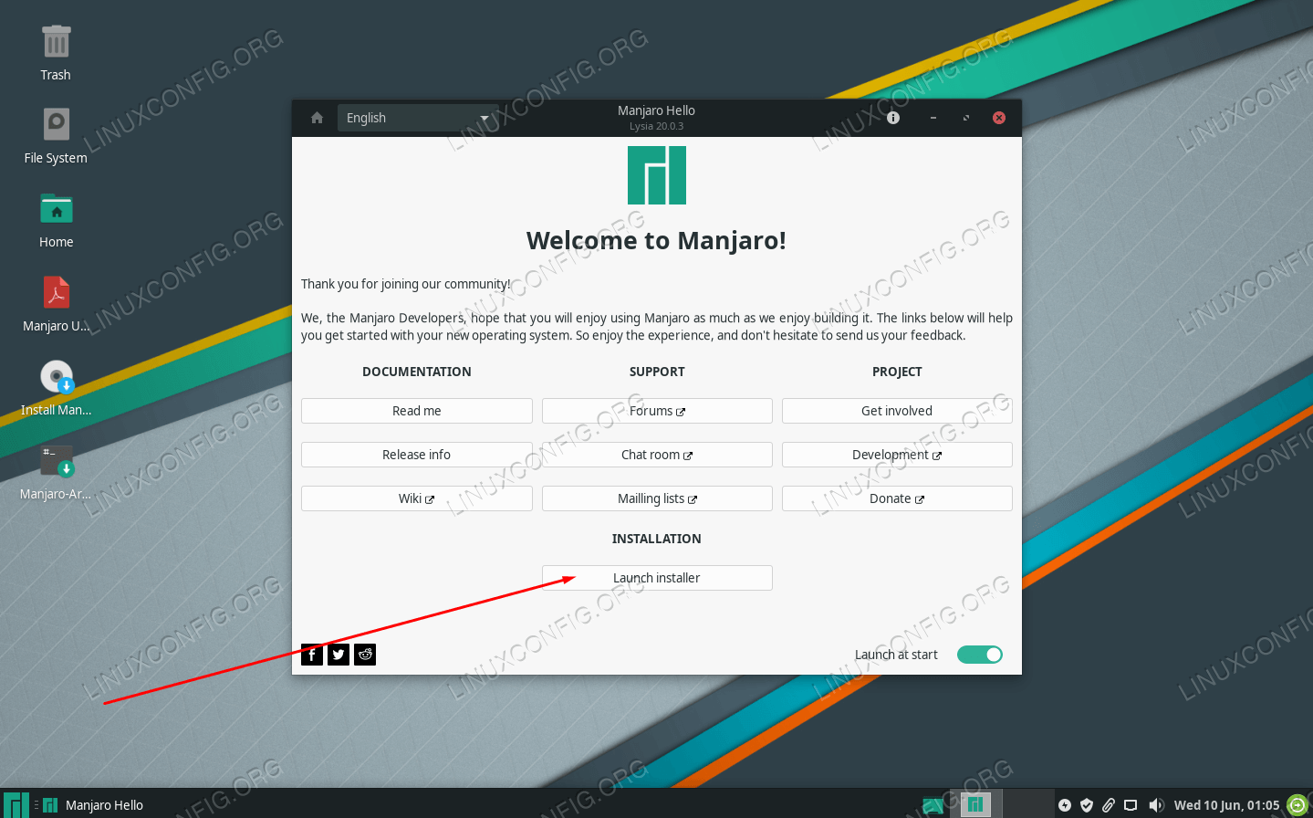Screen dimensions: 1313x818
Task: Open the Manjaro application menu in the taskbar
Action: tap(16, 804)
